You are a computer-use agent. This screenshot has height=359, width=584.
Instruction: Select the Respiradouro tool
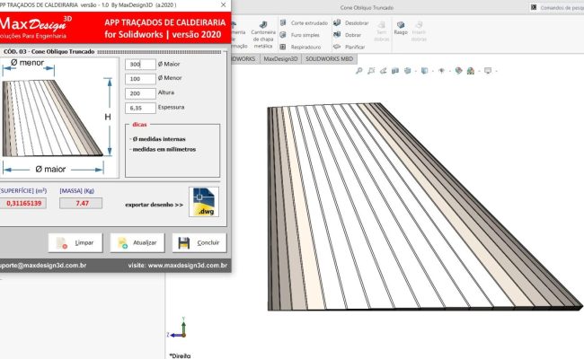300,47
